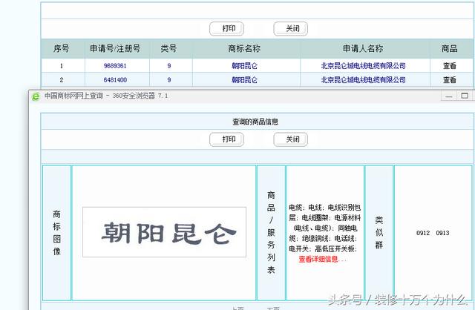The height and width of the screenshot is (310, 475).
Task: Minimize the 中国商标网网上查询 window
Action: 449,96
